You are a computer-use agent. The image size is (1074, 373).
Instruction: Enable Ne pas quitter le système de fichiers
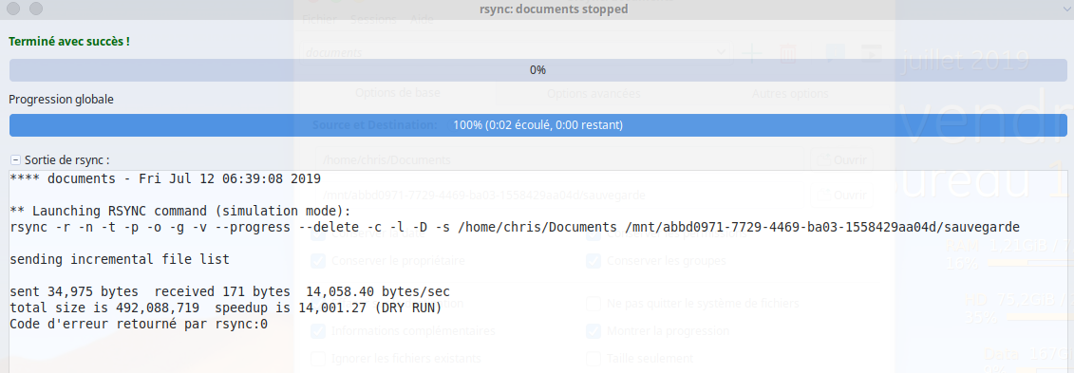594,303
